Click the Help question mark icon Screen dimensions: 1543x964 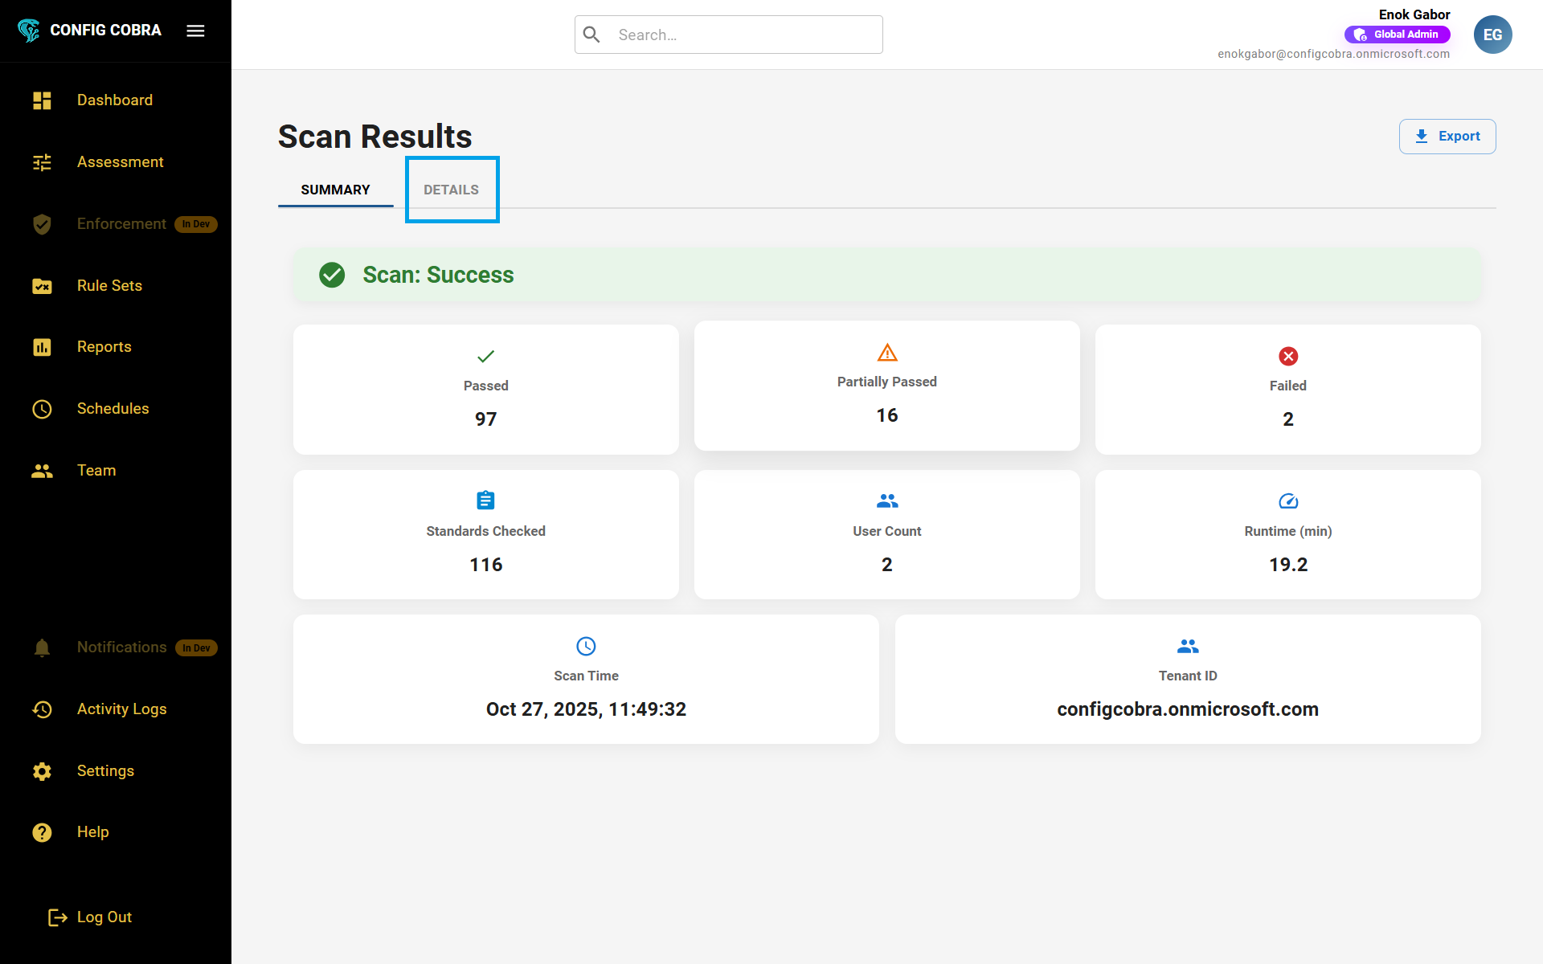coord(42,832)
